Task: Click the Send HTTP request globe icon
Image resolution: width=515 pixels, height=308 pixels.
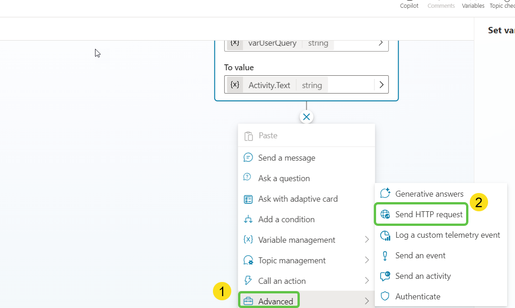Action: click(385, 214)
